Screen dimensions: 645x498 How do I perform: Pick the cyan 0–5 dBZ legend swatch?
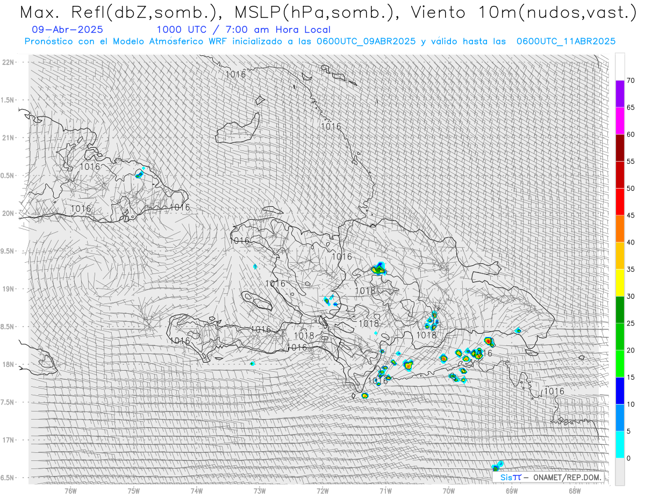coord(620,444)
